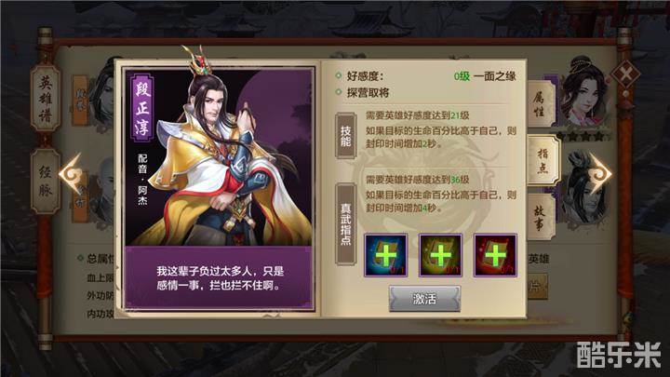The height and width of the screenshot is (377, 670).
Task: Open the 经脉 meridians tab
Action: (46, 182)
